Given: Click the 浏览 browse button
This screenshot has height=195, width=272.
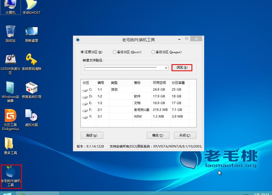Looking at the screenshot, I should tap(182, 68).
